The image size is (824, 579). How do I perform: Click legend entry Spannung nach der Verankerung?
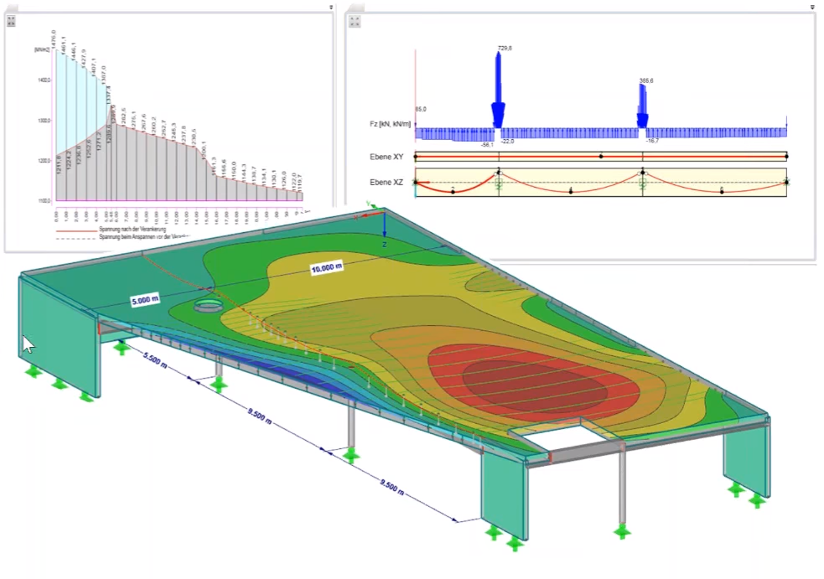click(132, 230)
